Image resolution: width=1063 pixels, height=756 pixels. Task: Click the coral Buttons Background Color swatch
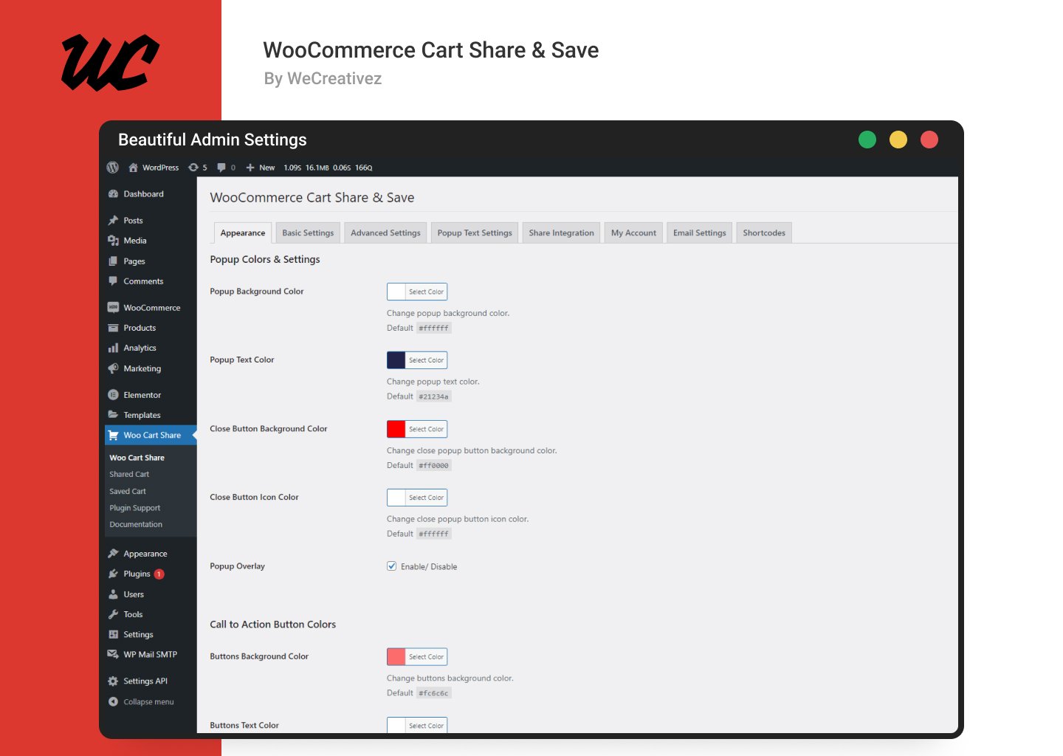coord(396,657)
